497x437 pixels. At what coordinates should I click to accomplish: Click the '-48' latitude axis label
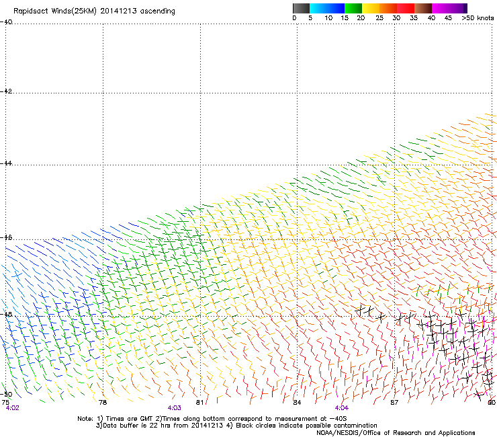point(6,314)
